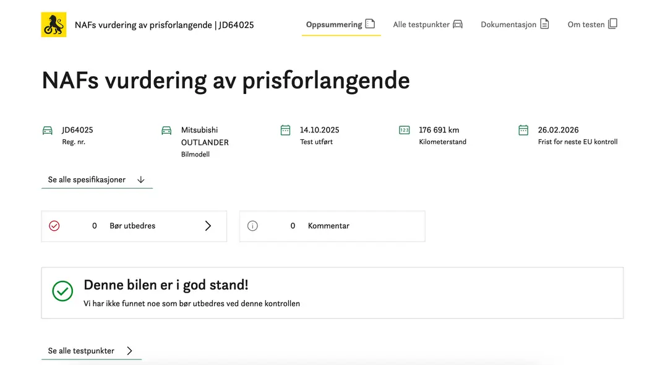Click the down arrow beside Se alle spesifikasjoner
Viewport: 668px width, 365px height.
[141, 180]
